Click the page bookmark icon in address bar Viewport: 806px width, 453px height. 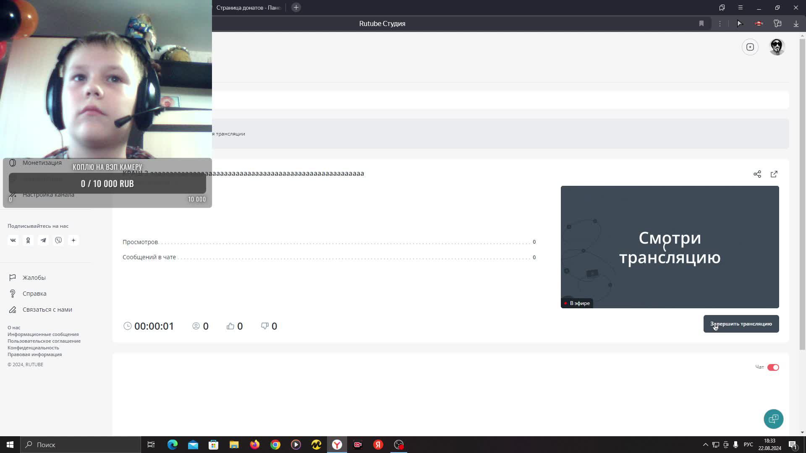click(x=701, y=23)
